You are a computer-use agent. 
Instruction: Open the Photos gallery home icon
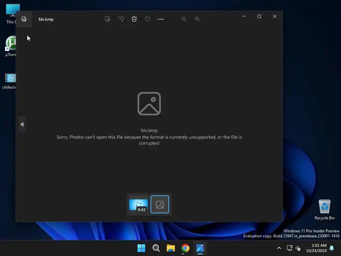coord(24,19)
